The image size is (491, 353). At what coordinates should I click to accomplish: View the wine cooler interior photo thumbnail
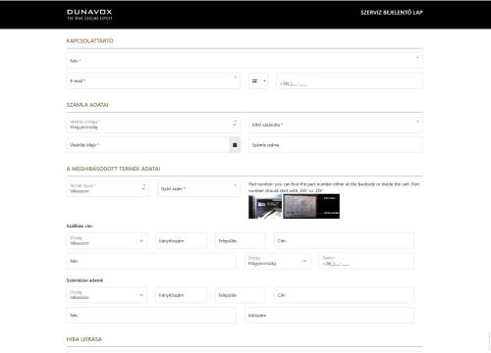pos(265,206)
